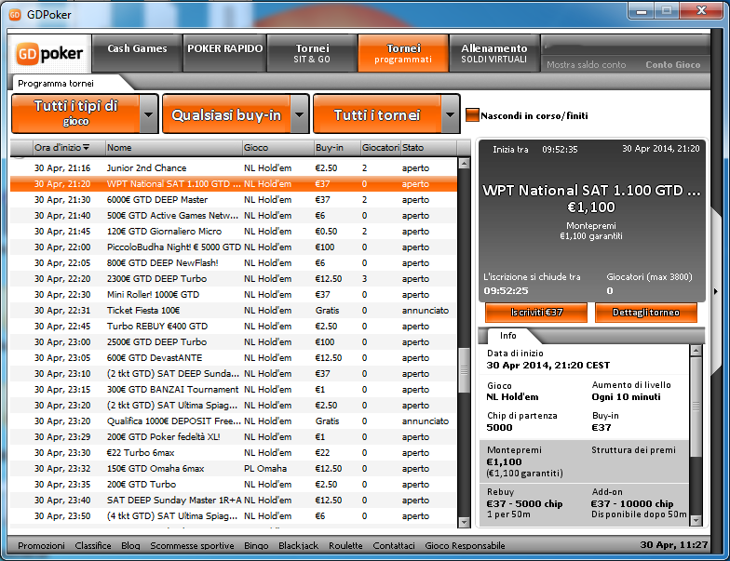This screenshot has height=561, width=730.
Task: Click tournament list scroll-up arrow
Action: click(464, 164)
